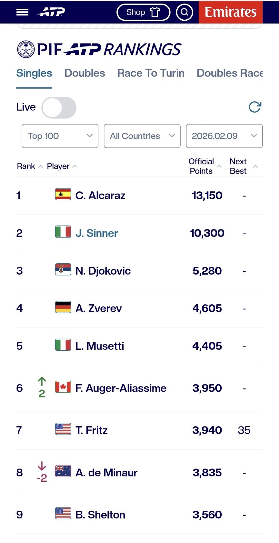This screenshot has width=279, height=543.
Task: Click the Emirates sponsor banner
Action: (230, 12)
